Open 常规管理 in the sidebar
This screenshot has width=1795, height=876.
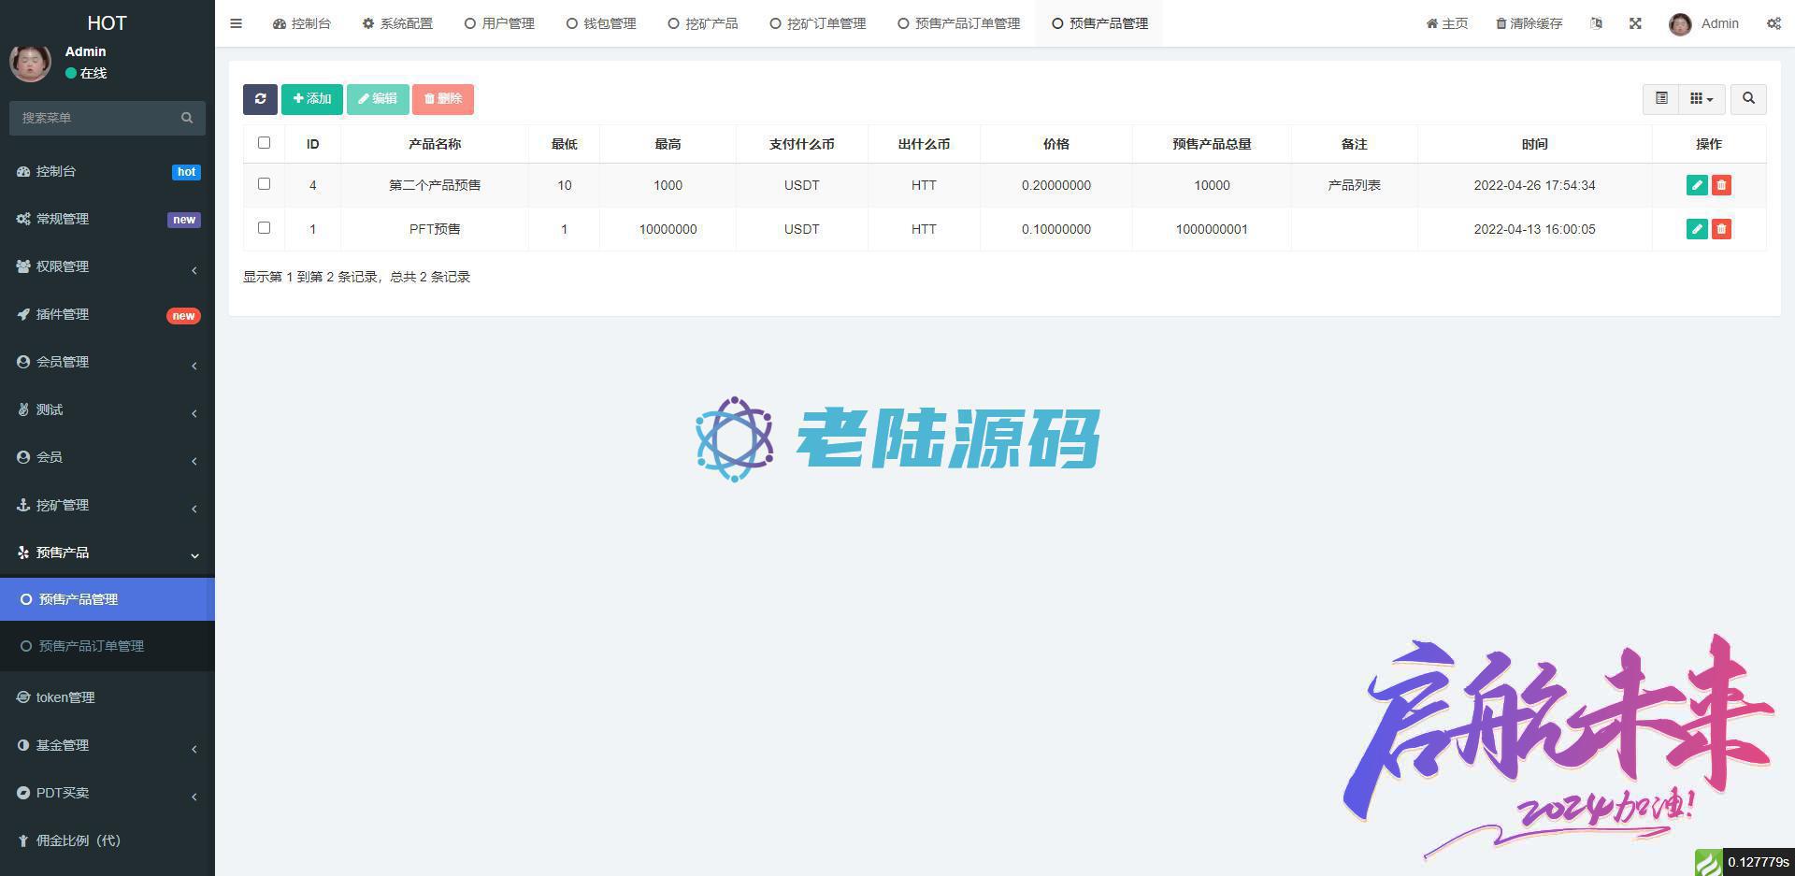point(108,219)
